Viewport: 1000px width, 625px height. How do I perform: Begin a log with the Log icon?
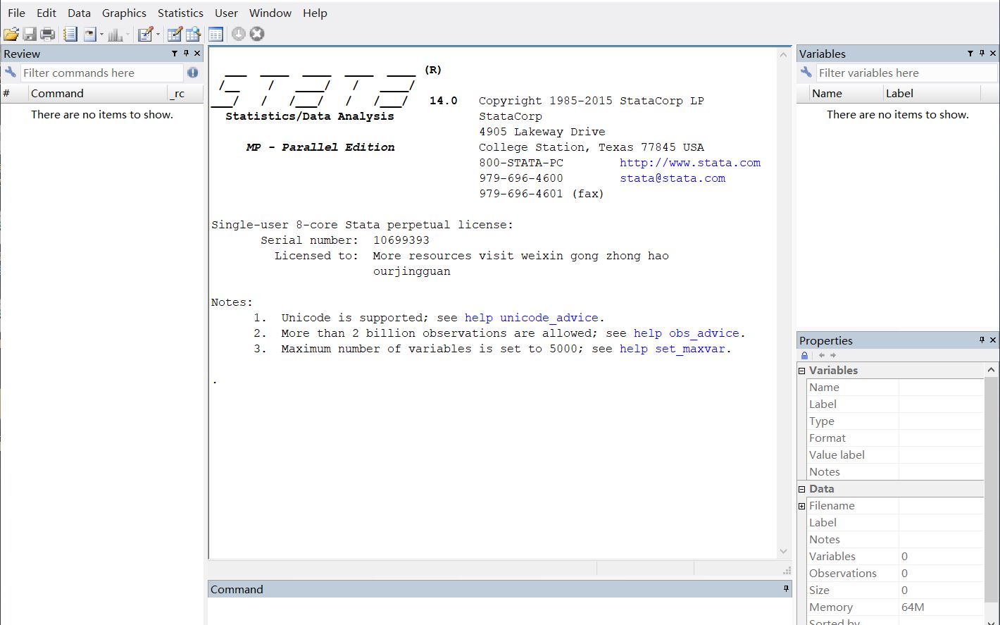[x=70, y=33]
